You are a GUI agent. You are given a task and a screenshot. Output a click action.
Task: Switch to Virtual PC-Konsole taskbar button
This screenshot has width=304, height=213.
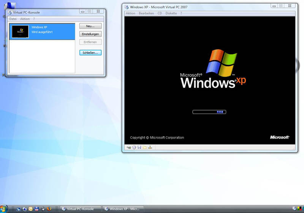(x=81, y=209)
